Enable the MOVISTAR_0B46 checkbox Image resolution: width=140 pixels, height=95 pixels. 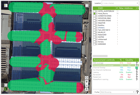click(94, 18)
